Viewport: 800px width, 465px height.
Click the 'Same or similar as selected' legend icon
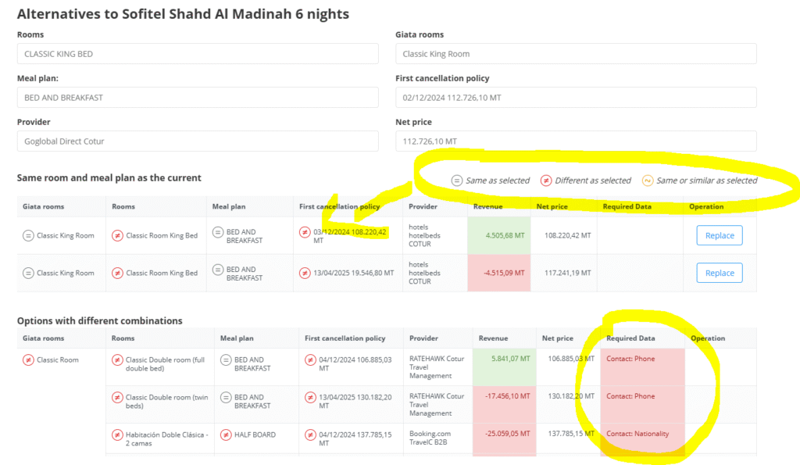click(x=648, y=181)
